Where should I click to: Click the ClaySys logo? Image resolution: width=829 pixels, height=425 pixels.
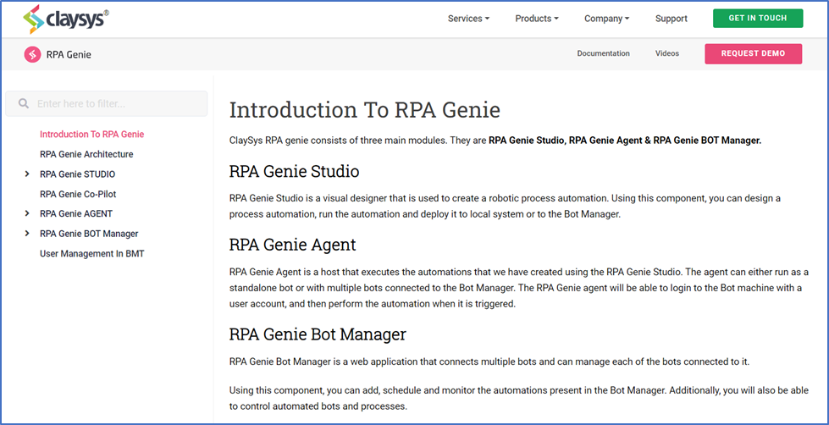coord(65,18)
